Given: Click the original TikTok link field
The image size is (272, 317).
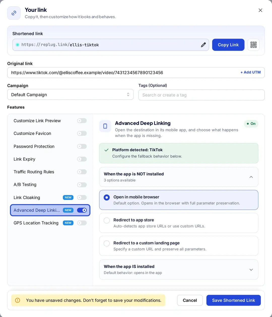Looking at the screenshot, I should (x=136, y=73).
